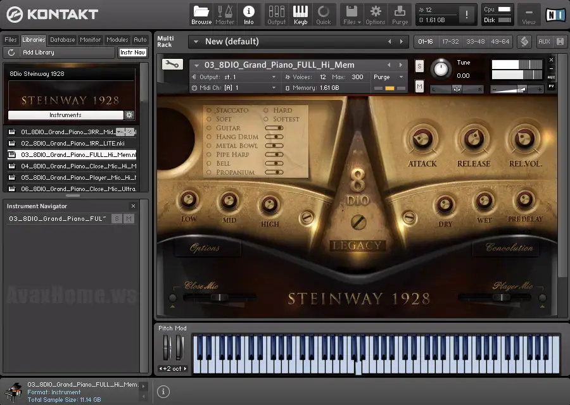The image size is (570, 405).
Task: Open the instrument name dropdown arrow
Action: (197, 65)
